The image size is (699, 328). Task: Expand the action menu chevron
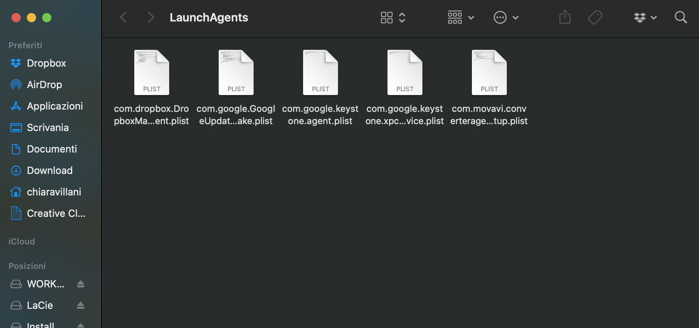pyautogui.click(x=516, y=18)
